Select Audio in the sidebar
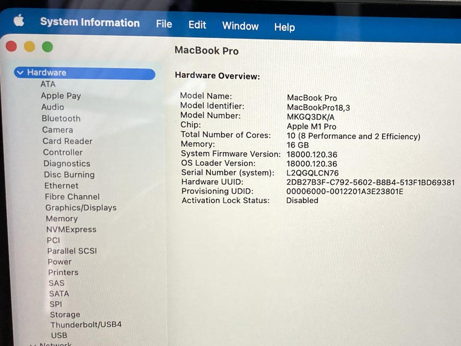The height and width of the screenshot is (346, 461). pos(53,107)
